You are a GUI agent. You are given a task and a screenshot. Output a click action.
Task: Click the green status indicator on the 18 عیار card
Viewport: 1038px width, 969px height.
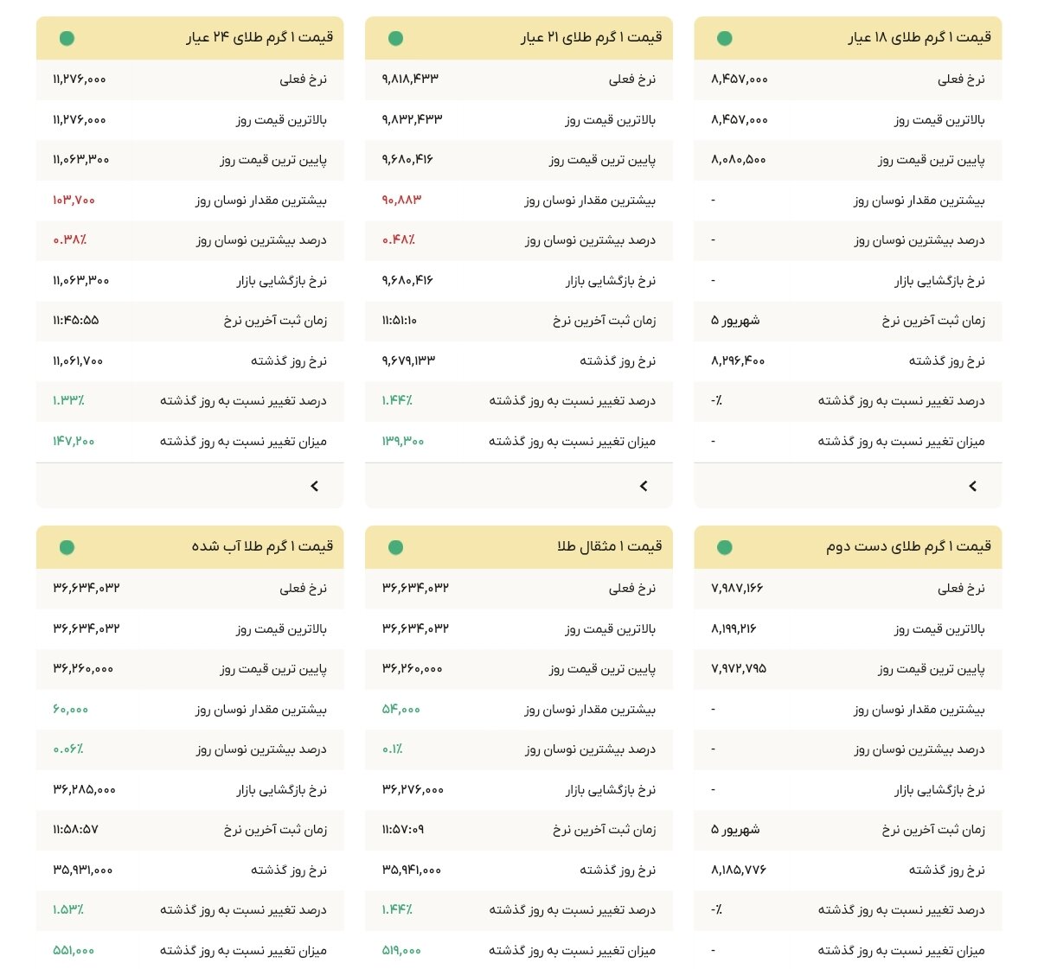[x=727, y=37]
